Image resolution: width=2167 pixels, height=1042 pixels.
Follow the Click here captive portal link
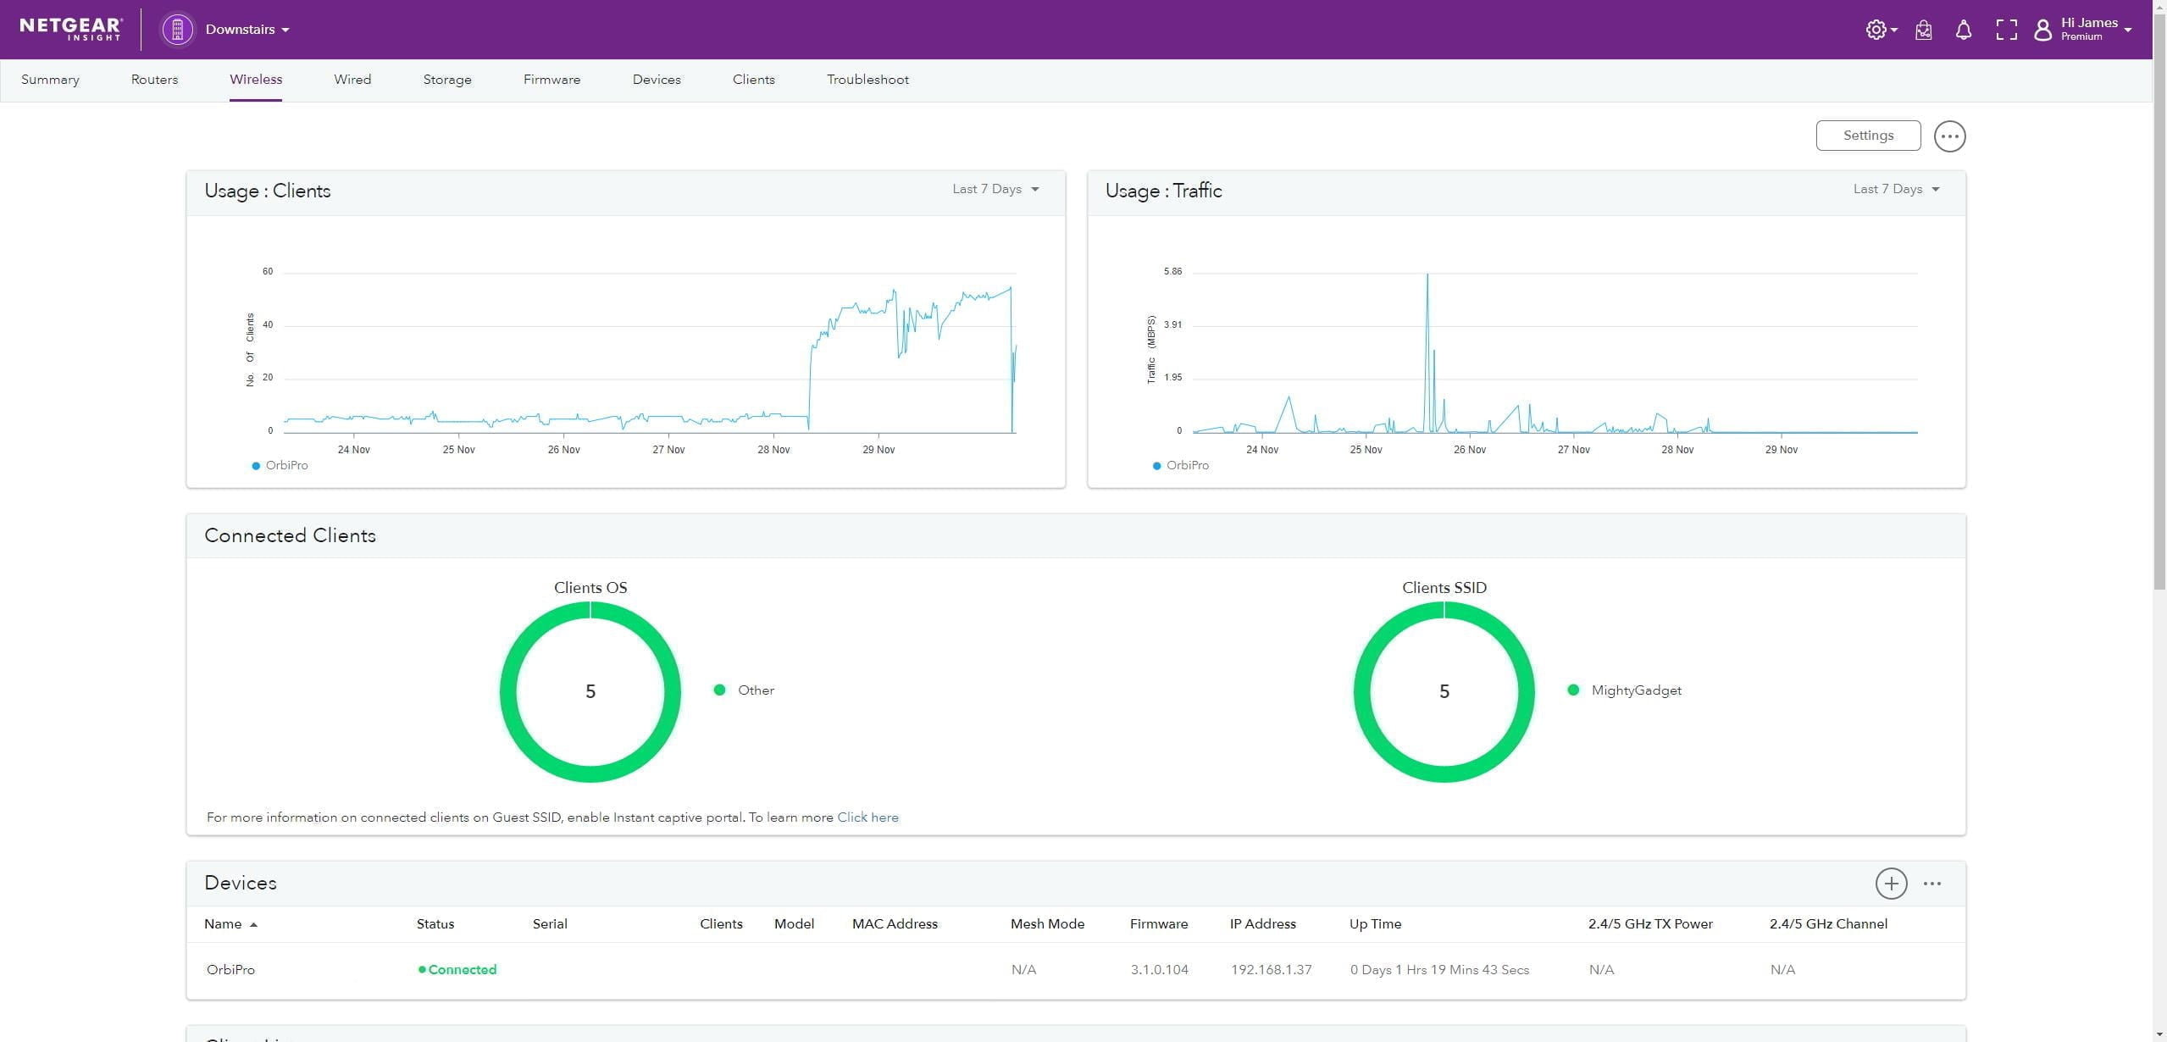tap(867, 818)
